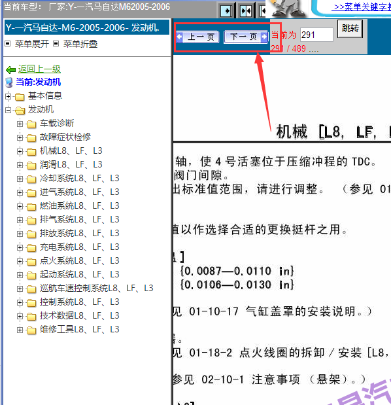Open the 排气系统L8、LF、L3 item

[80, 220]
